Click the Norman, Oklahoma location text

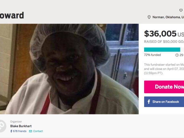(x=168, y=17)
